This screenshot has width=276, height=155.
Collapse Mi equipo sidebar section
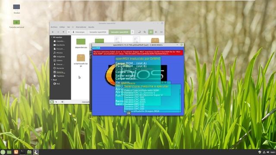click(52, 37)
